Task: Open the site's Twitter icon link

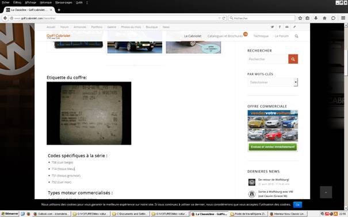Action: pos(272,27)
